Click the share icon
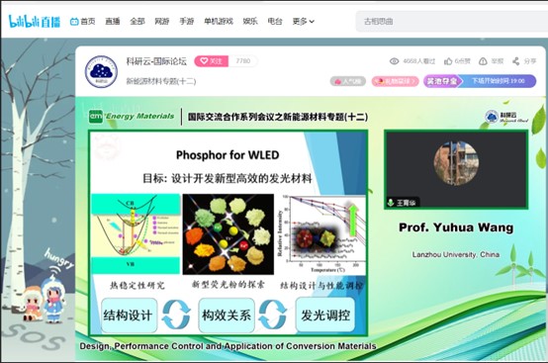Viewport: 548px width, 363px height. pos(515,61)
